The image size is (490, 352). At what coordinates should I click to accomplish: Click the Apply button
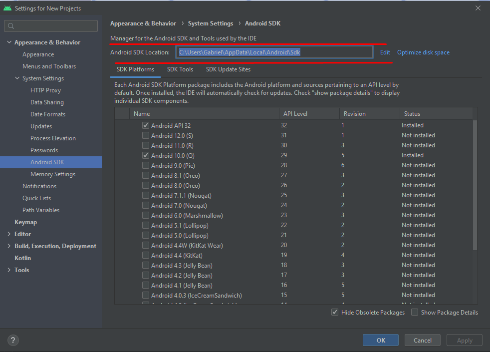point(465,340)
